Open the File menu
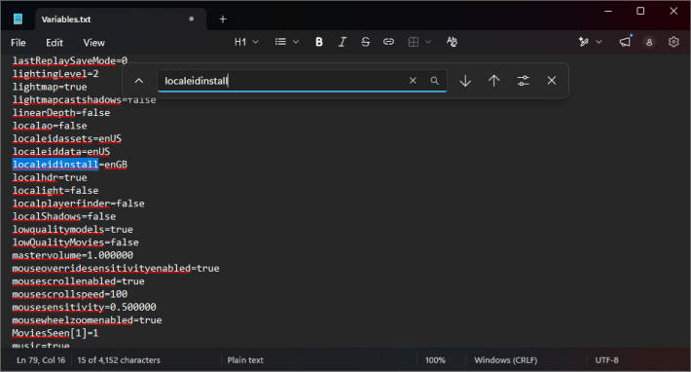 pos(18,43)
